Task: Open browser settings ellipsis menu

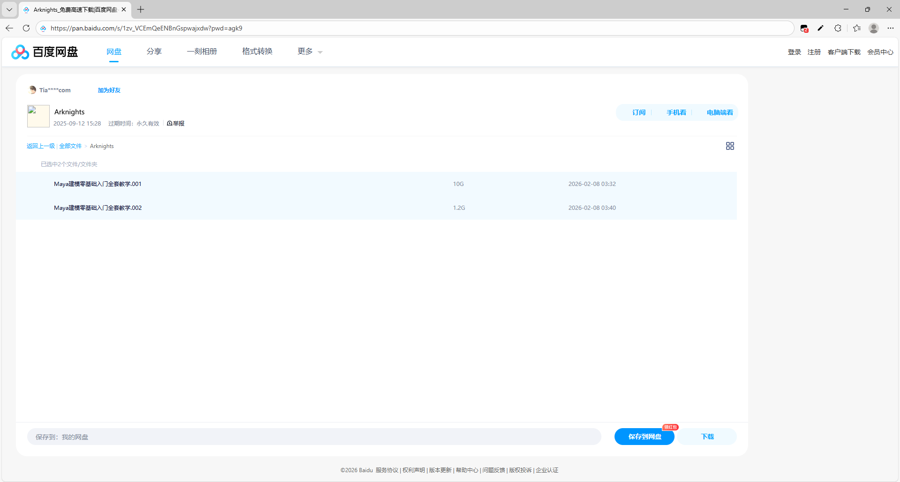Action: pyautogui.click(x=891, y=28)
